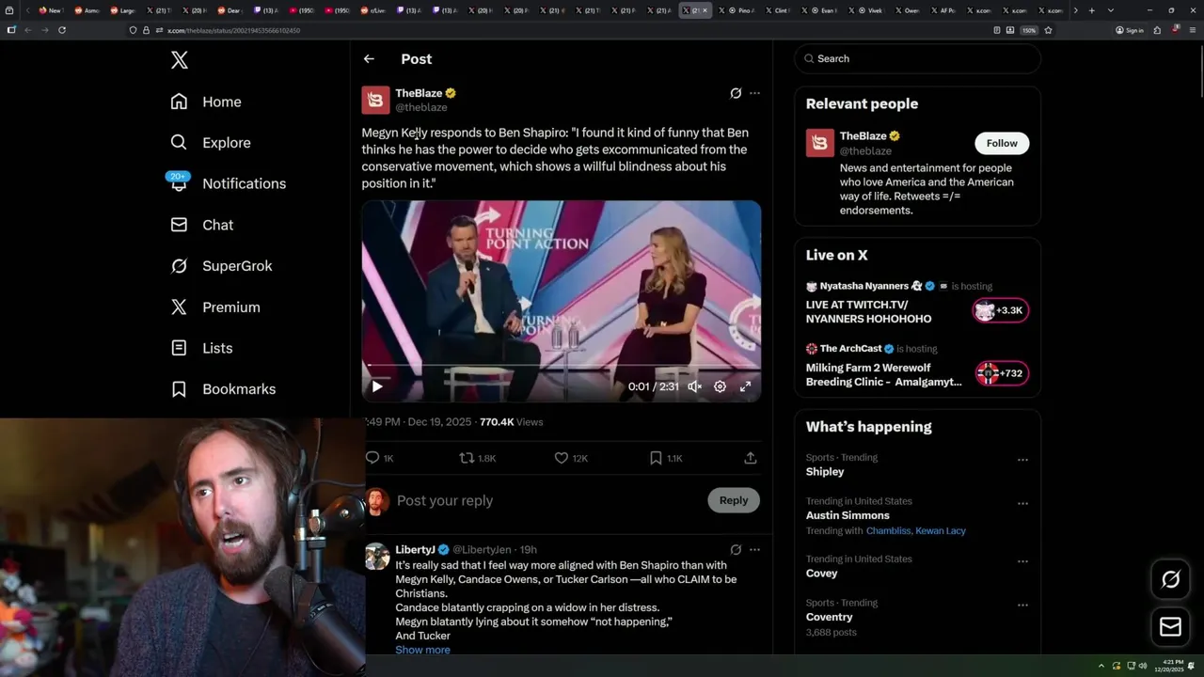Open more options for Austin Simmons trend

(1022, 503)
